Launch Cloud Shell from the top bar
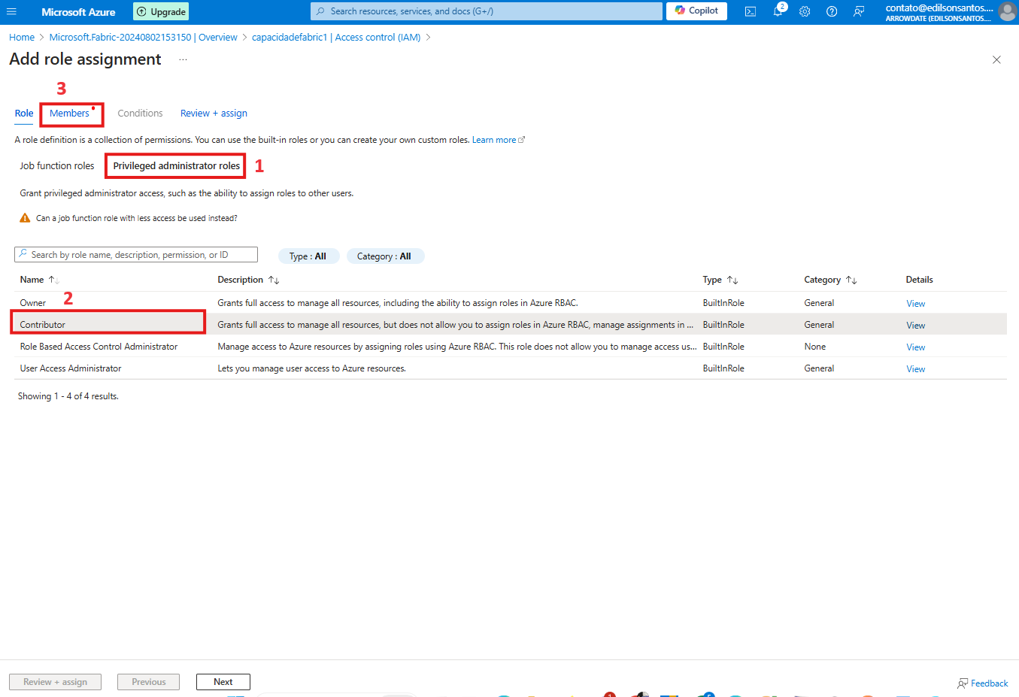The image size is (1019, 697). (750, 11)
